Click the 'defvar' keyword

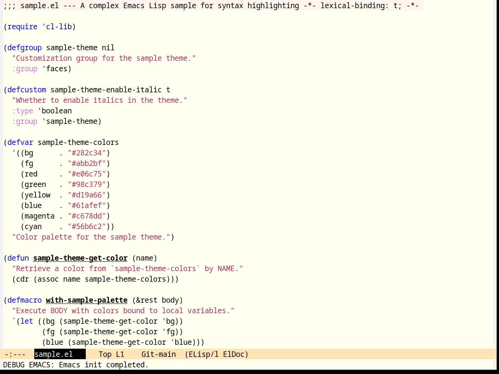pyautogui.click(x=20, y=142)
